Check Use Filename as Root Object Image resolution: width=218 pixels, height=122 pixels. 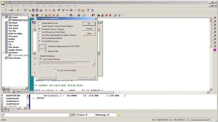coord(40,32)
